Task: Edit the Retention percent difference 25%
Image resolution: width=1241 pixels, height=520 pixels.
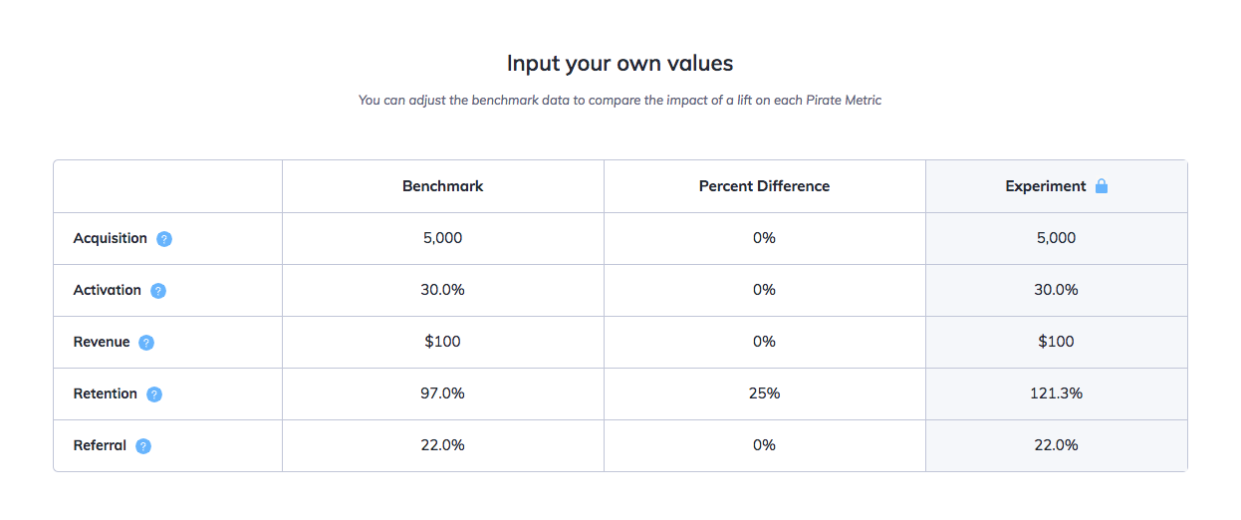Action: click(x=764, y=393)
